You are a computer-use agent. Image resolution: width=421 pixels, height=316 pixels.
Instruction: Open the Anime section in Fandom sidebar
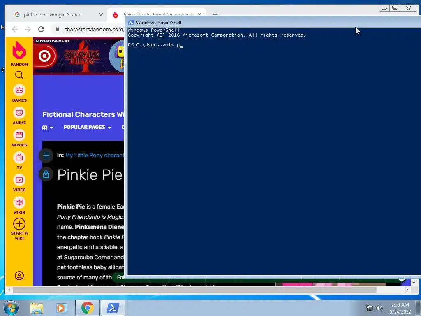coord(19,116)
